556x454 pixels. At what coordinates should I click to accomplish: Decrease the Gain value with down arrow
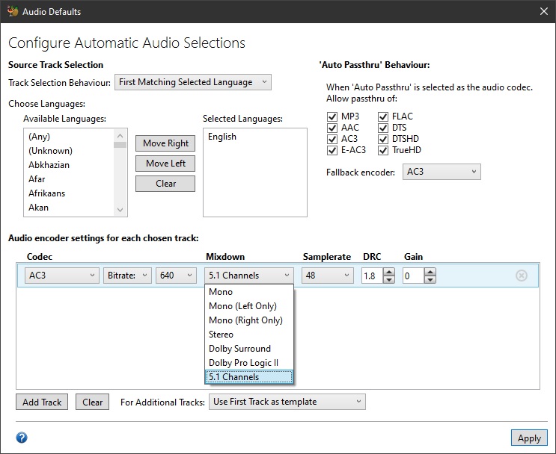(x=430, y=280)
